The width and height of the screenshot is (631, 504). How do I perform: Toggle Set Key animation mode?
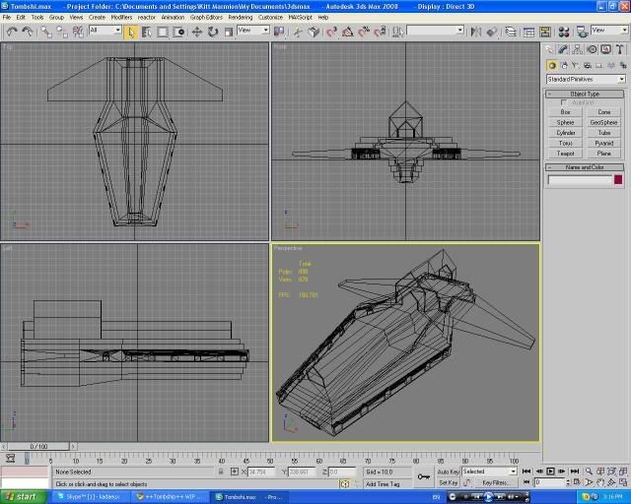(x=448, y=482)
